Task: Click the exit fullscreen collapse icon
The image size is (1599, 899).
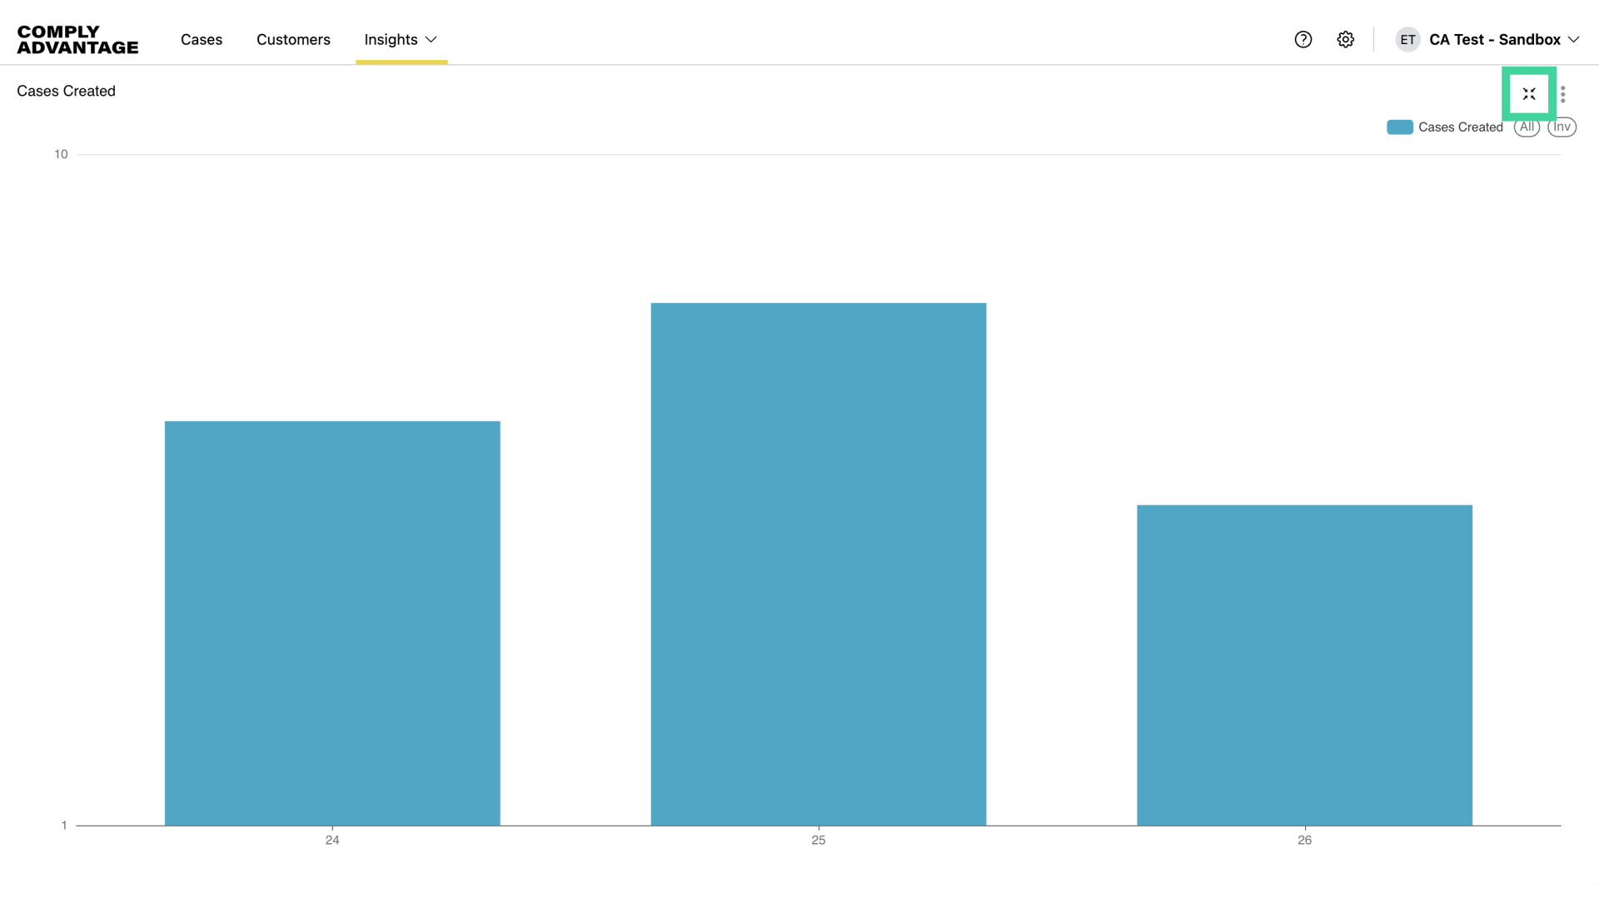Action: point(1529,94)
